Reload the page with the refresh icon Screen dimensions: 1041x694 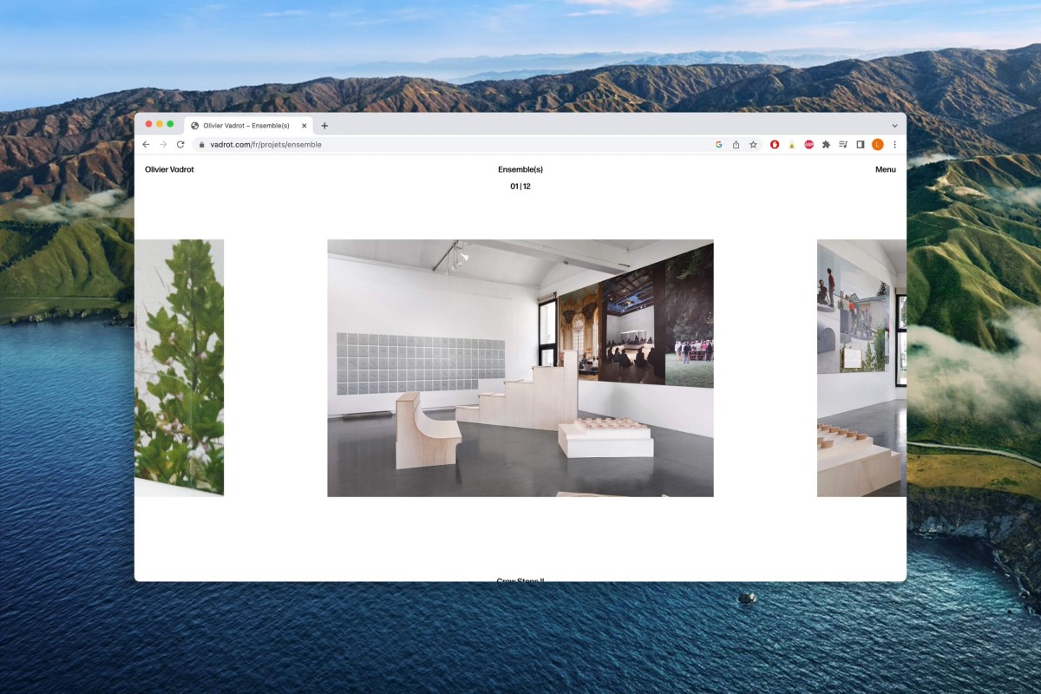[180, 145]
